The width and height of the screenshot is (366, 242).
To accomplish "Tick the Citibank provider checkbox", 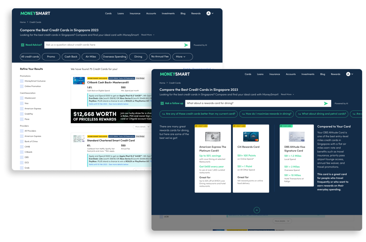I will [22, 152].
